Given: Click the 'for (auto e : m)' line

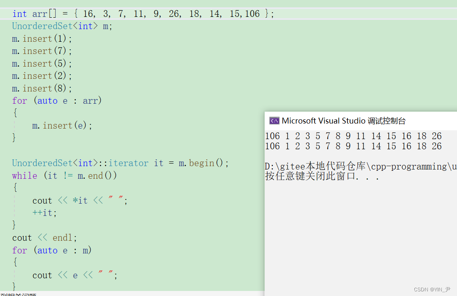Looking at the screenshot, I should (x=52, y=250).
